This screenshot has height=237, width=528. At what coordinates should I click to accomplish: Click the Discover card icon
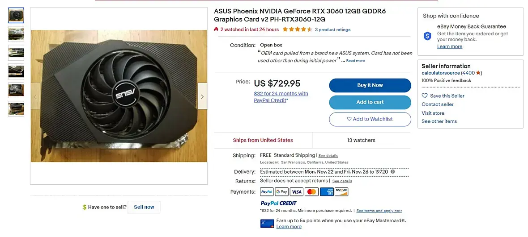(341, 191)
